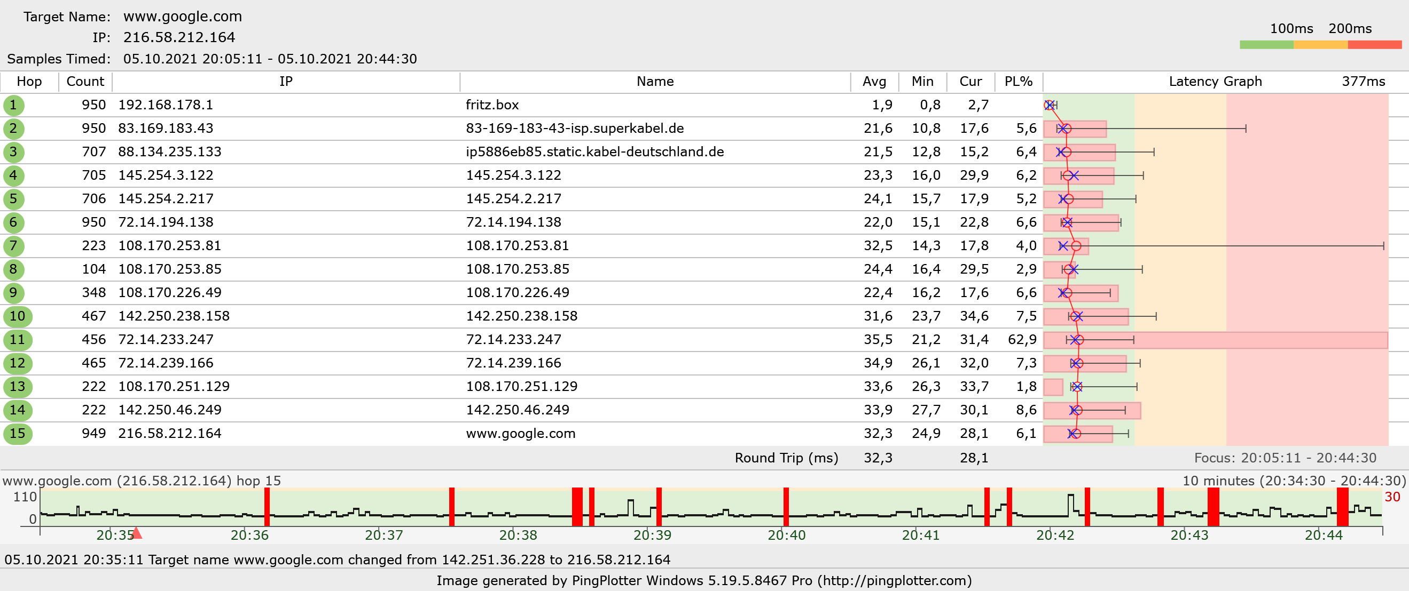The width and height of the screenshot is (1409, 591).
Task: Click the Avg column header
Action: pyautogui.click(x=874, y=82)
